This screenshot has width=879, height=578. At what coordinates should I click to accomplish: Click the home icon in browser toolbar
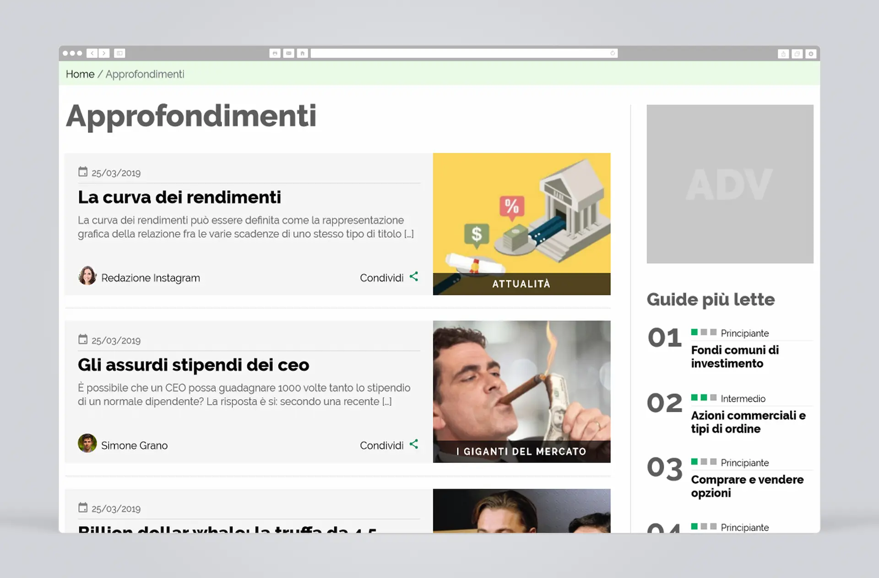(302, 53)
